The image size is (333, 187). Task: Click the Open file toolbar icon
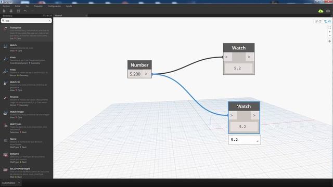point(11,11)
